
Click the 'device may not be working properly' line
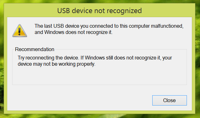(x=56, y=64)
